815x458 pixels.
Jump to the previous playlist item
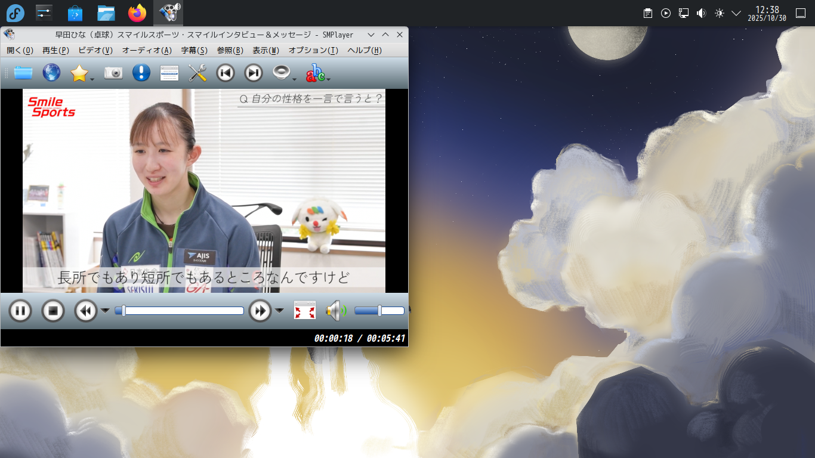click(225, 73)
